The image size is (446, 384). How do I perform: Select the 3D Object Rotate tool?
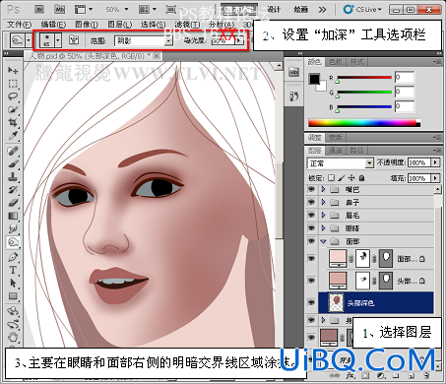pyautogui.click(x=13, y=310)
